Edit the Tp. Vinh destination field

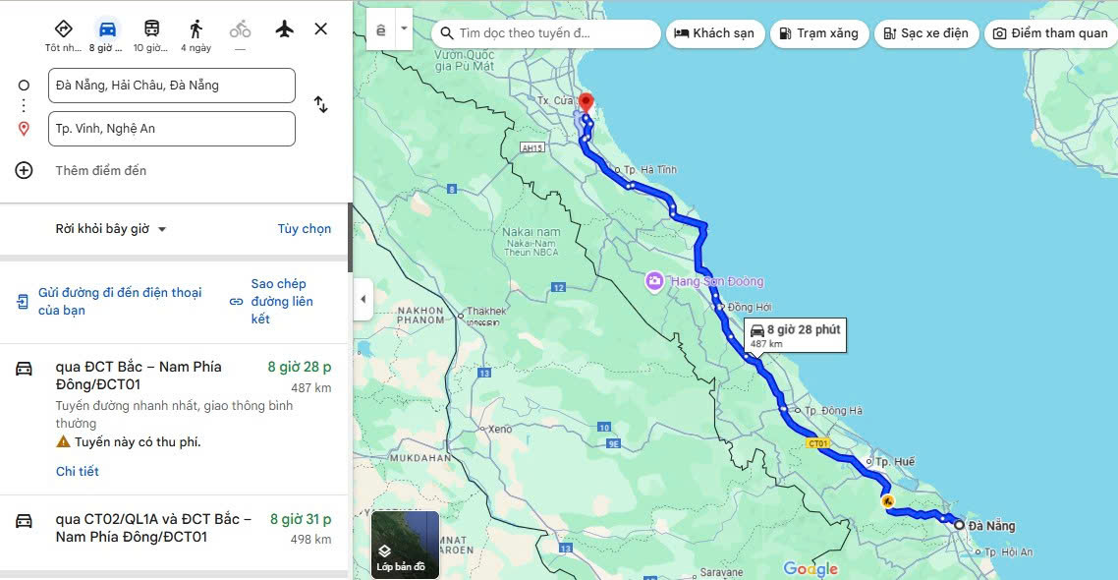click(172, 129)
